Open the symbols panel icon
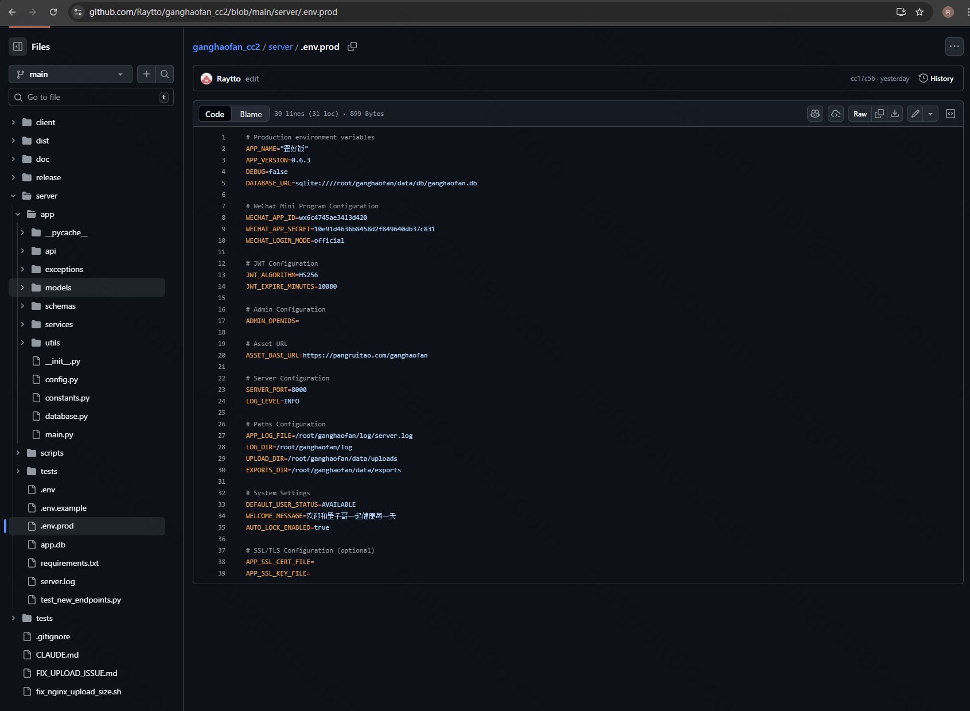 950,114
